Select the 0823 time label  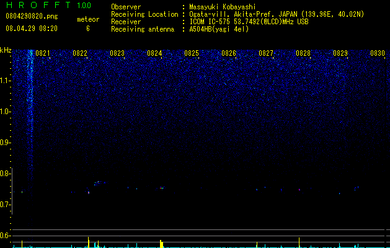(117, 53)
